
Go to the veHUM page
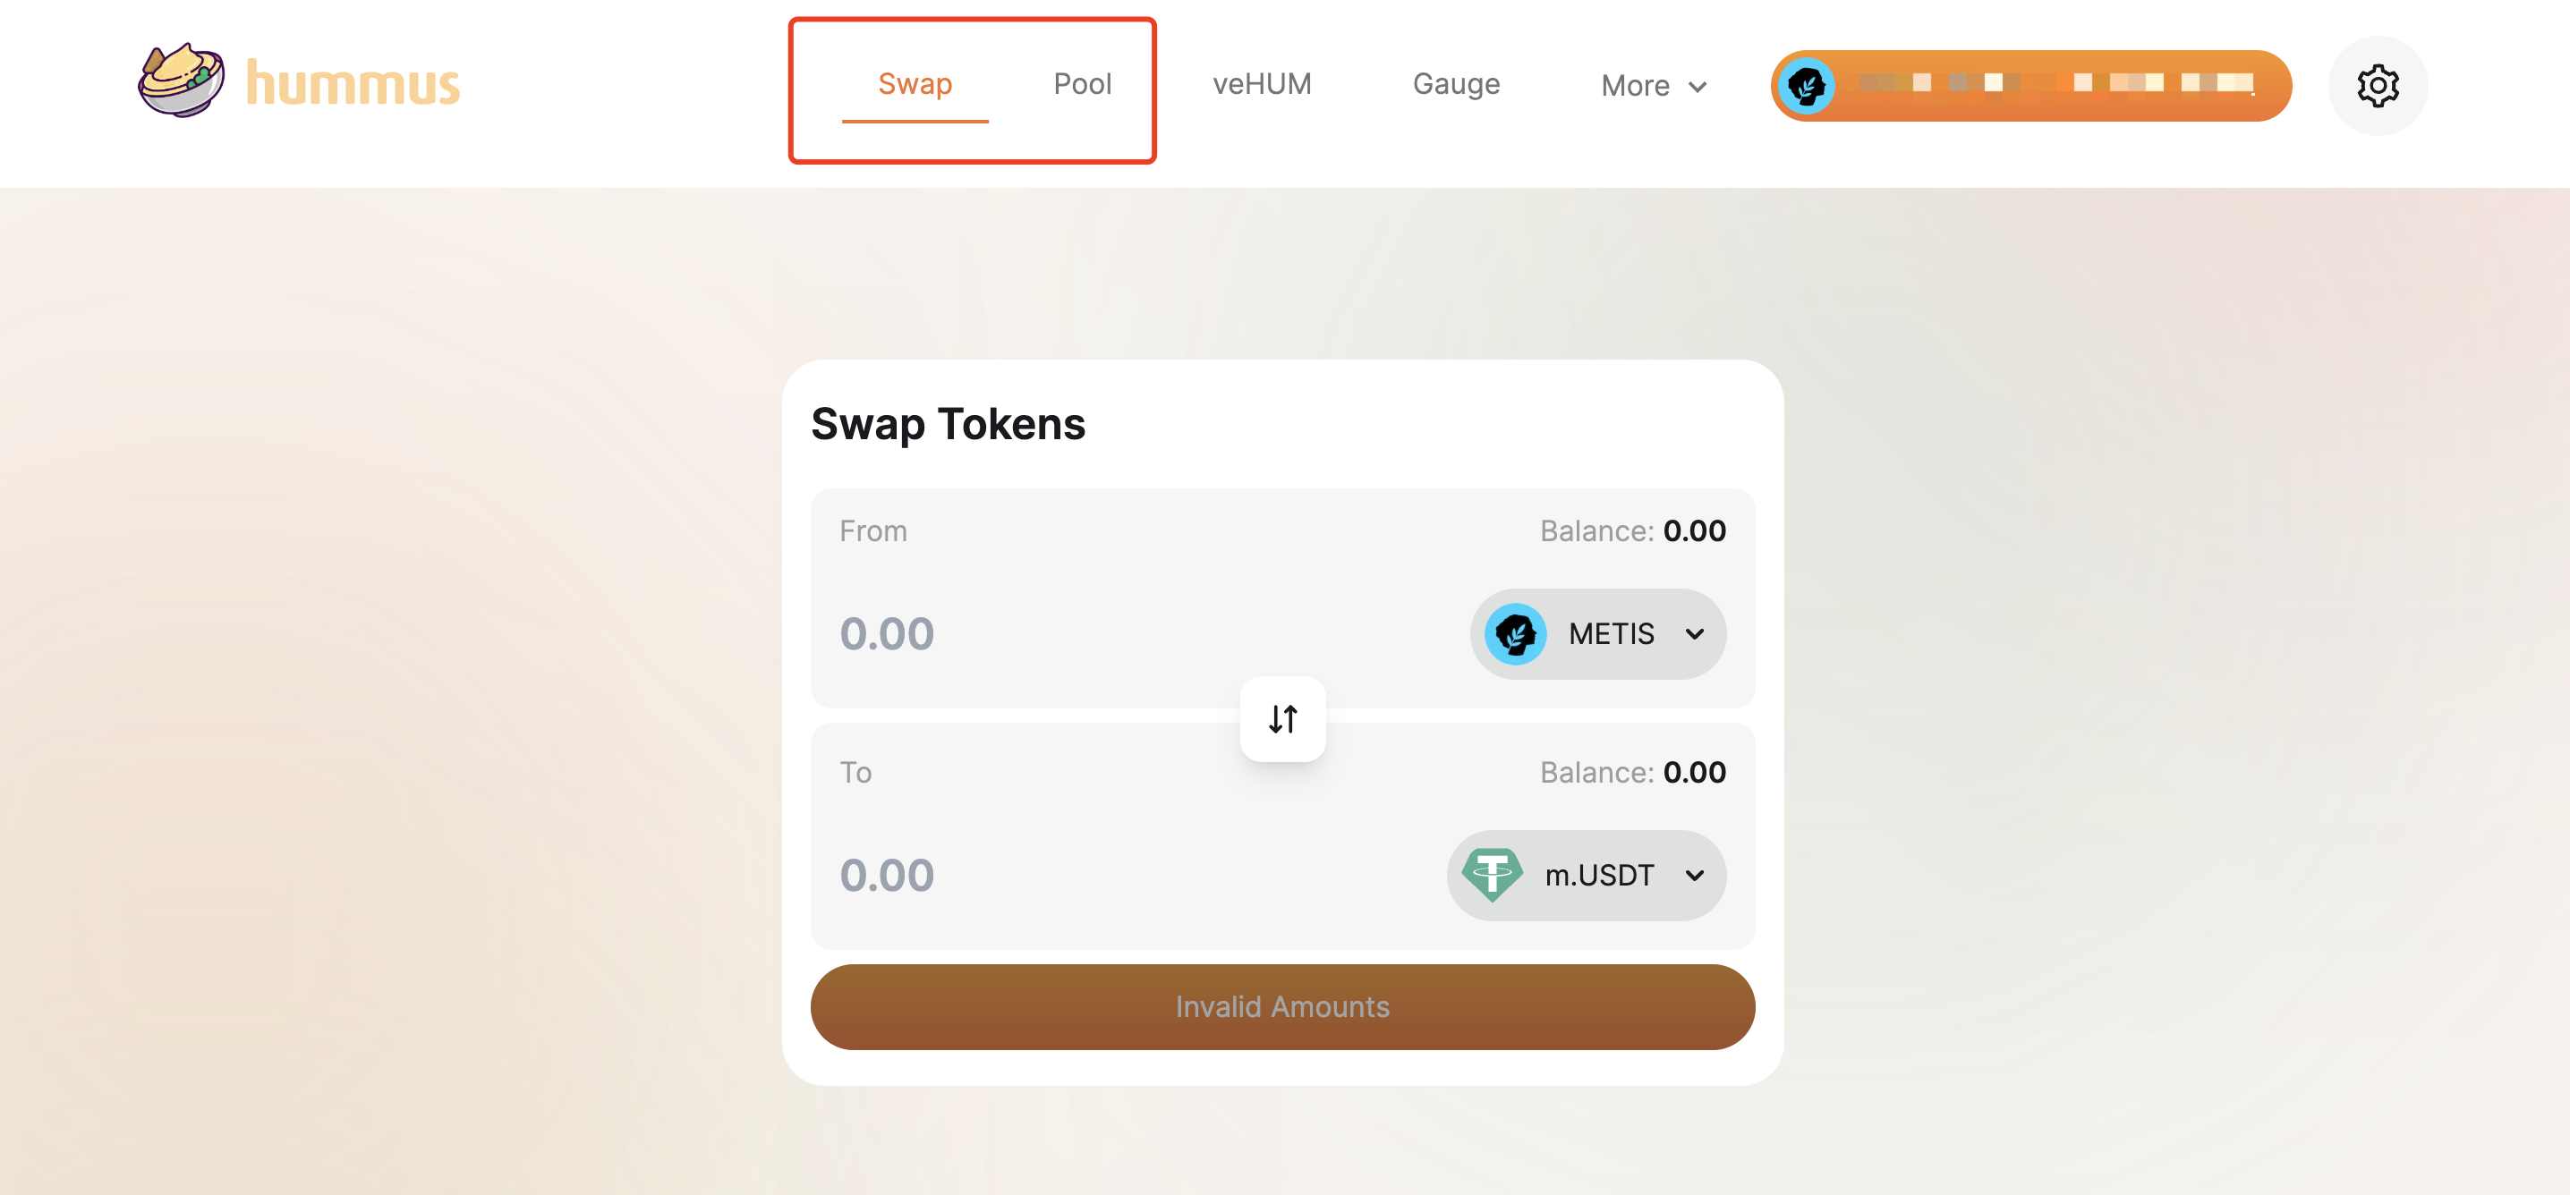[1262, 84]
